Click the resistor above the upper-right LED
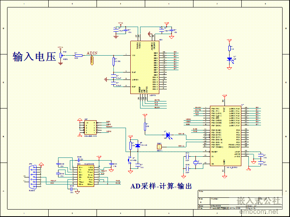The image size is (290, 217). pos(230,48)
